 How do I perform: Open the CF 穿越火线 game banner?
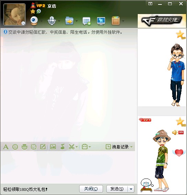click(162, 21)
